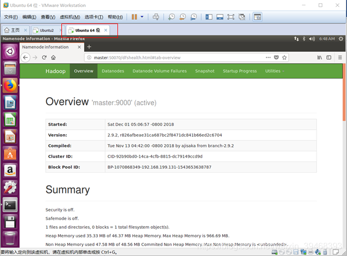
Task: Open the 虚拟机(M) menu
Action: (x=70, y=17)
